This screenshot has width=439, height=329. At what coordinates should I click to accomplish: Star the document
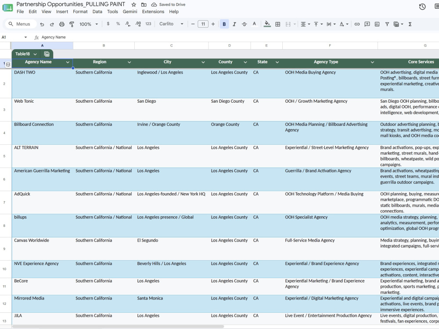pyautogui.click(x=134, y=4)
